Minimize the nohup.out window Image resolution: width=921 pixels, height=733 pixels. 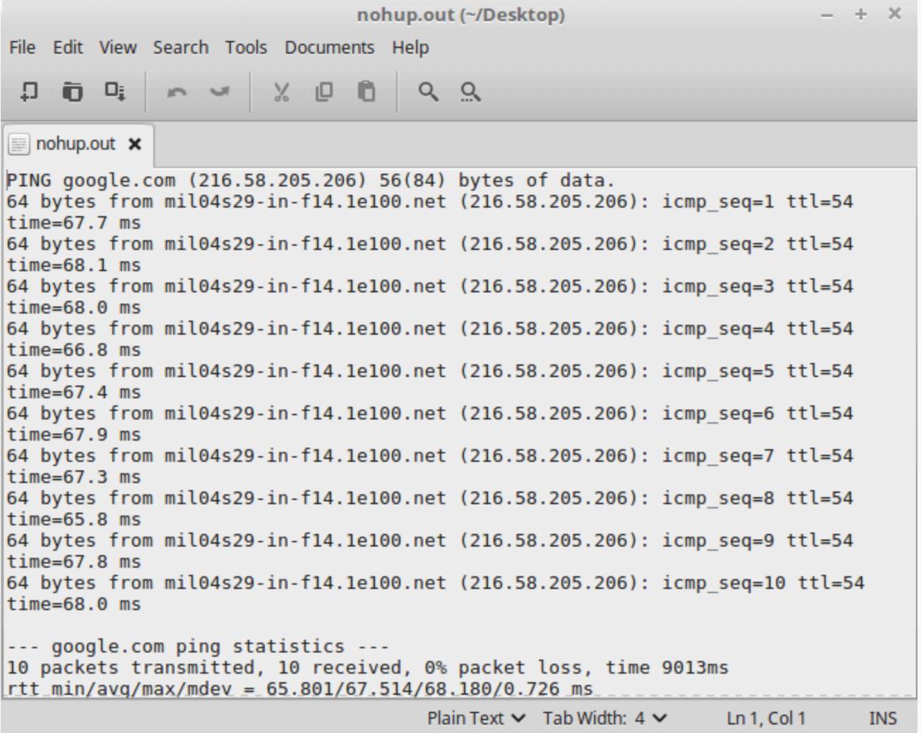pos(828,15)
